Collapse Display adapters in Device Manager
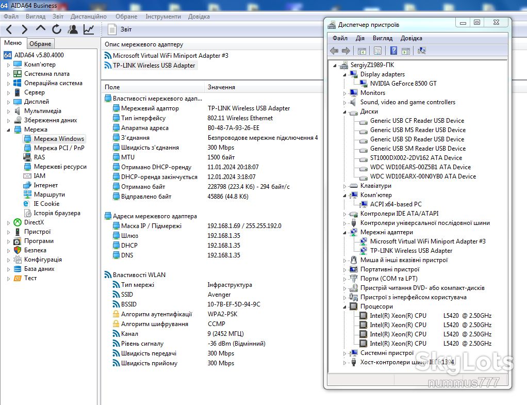Image resolution: width=527 pixels, height=405 pixels. pyautogui.click(x=344, y=75)
